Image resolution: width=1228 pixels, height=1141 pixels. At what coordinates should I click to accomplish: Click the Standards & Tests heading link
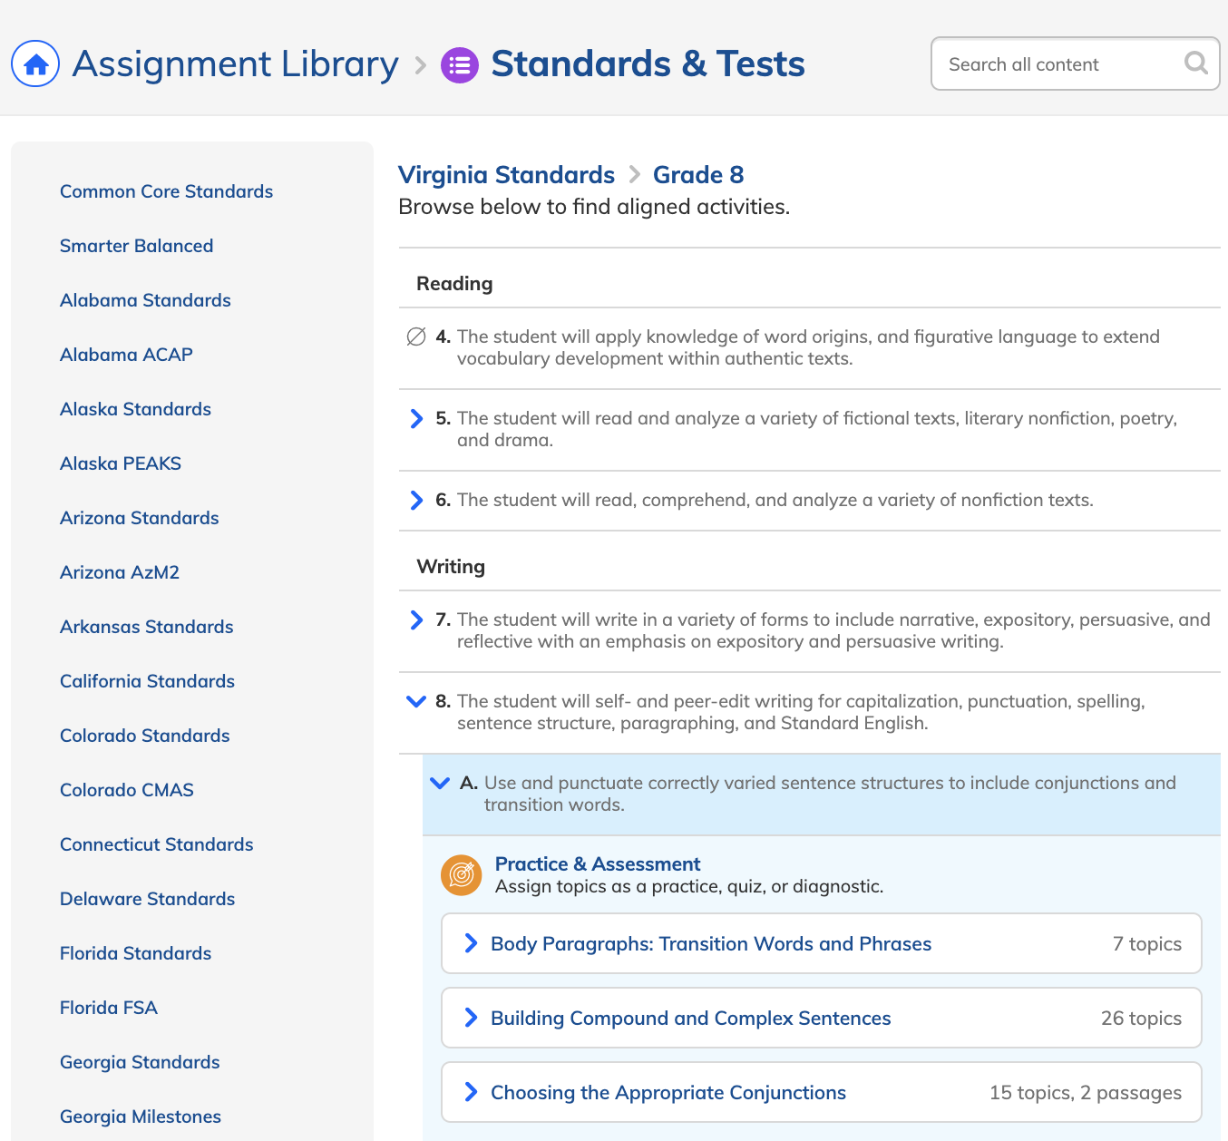click(x=648, y=64)
